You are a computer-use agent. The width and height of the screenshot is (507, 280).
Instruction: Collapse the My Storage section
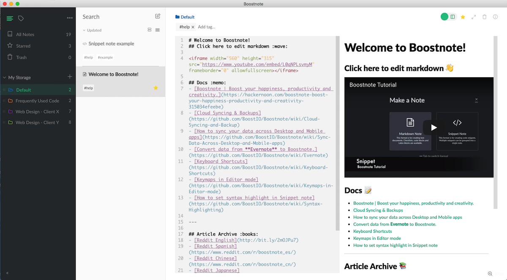click(x=5, y=77)
